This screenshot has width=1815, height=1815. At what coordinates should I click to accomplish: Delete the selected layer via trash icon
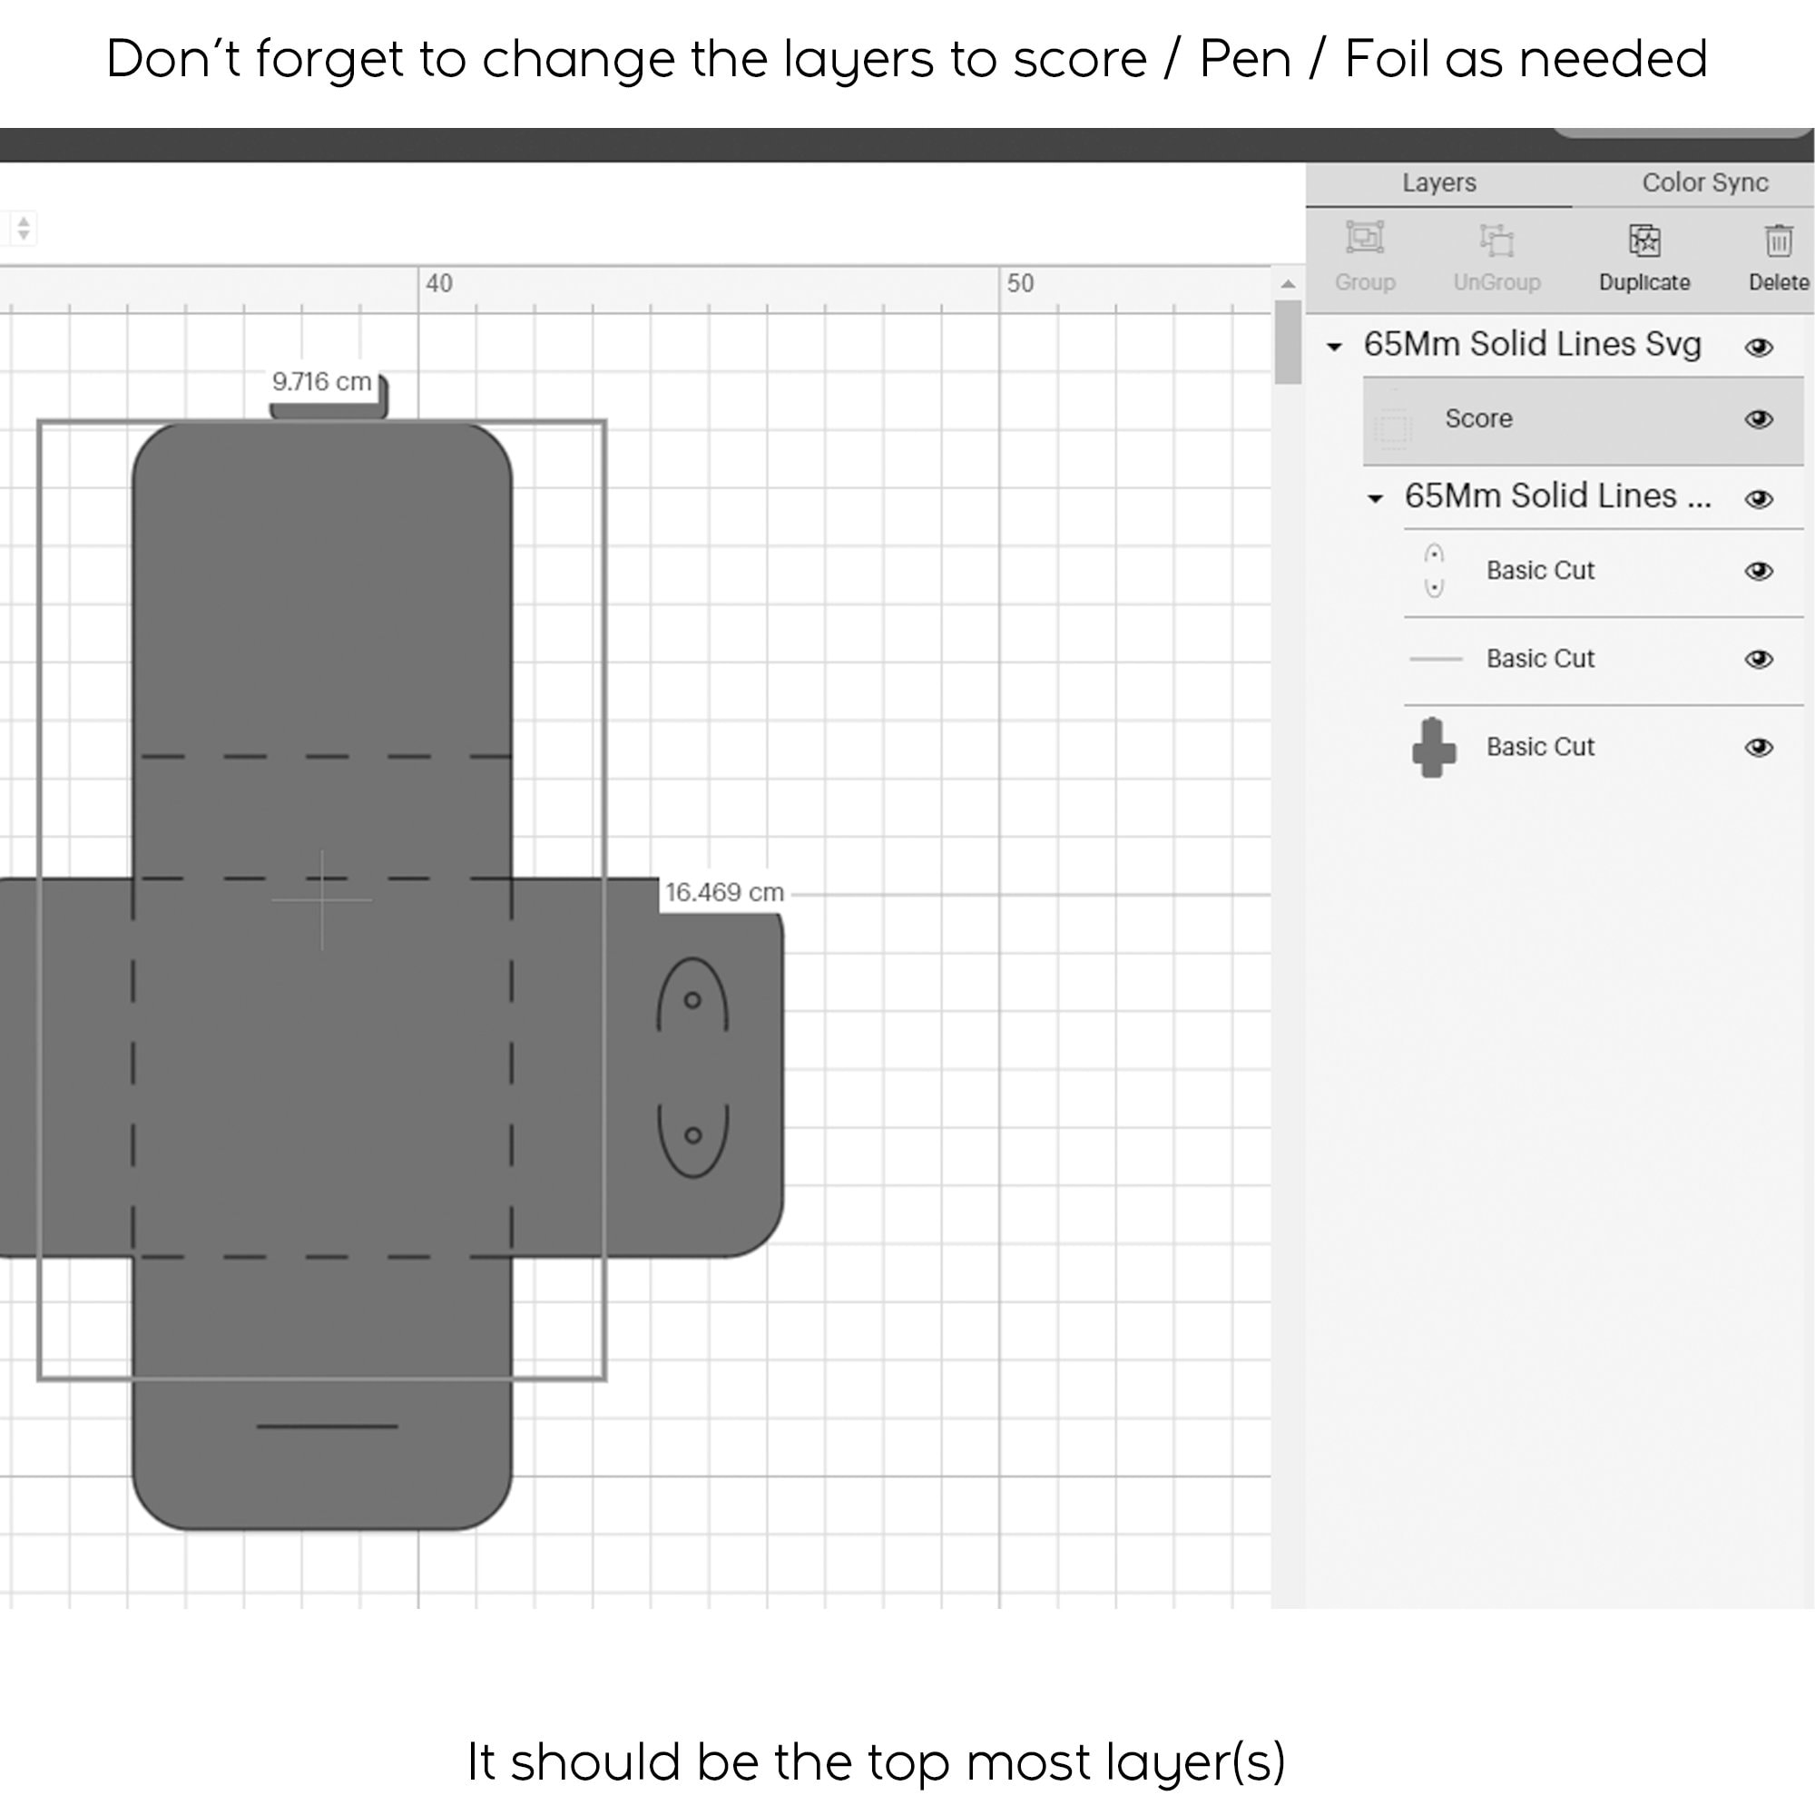(x=1779, y=240)
